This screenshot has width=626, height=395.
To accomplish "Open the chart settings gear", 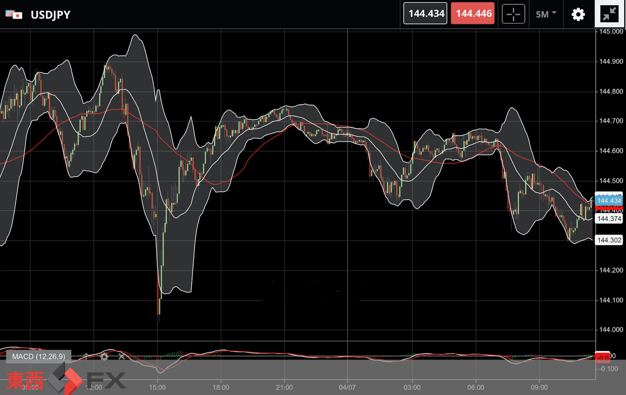I will (578, 14).
